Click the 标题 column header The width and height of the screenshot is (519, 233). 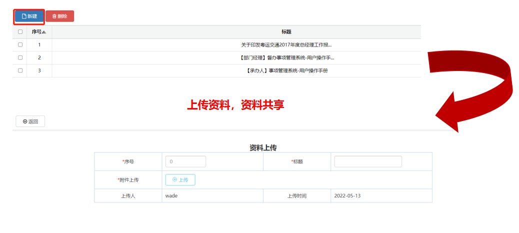point(286,32)
